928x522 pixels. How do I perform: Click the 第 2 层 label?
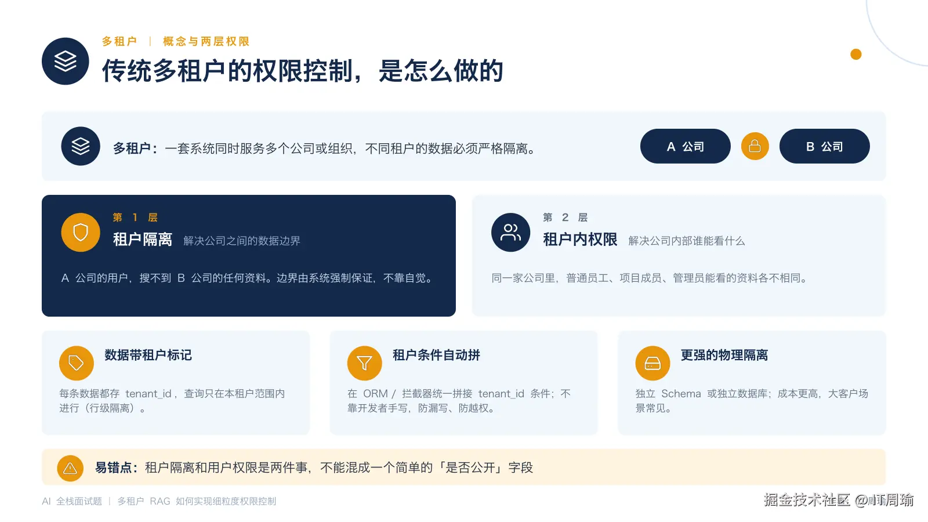pos(565,217)
